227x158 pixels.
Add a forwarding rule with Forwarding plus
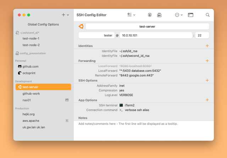click(x=207, y=61)
